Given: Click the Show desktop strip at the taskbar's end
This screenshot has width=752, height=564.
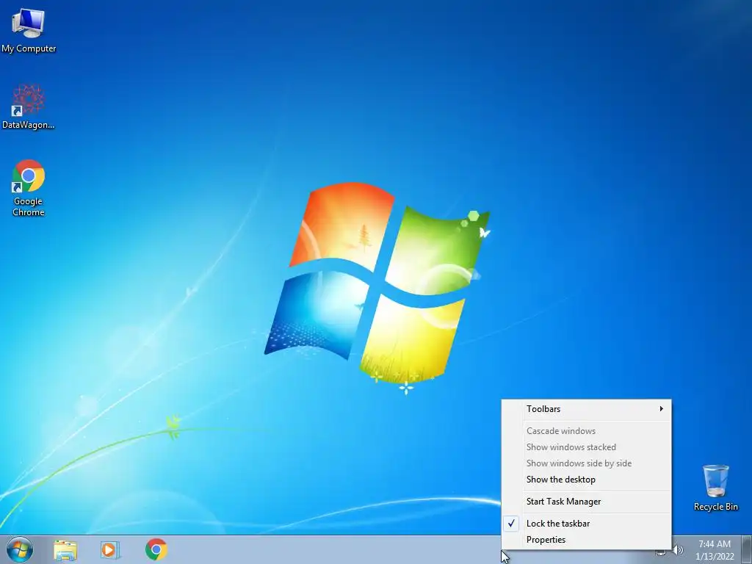Looking at the screenshot, I should click(x=746, y=549).
